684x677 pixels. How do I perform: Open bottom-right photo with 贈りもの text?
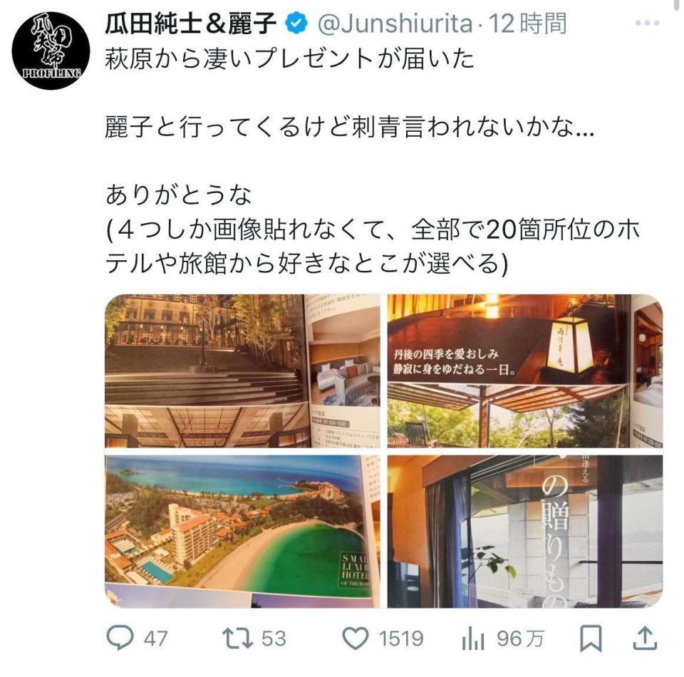(525, 532)
